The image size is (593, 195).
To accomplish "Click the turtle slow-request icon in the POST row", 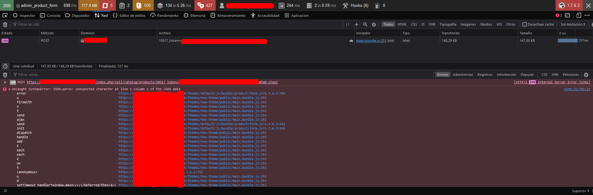I will [351, 41].
